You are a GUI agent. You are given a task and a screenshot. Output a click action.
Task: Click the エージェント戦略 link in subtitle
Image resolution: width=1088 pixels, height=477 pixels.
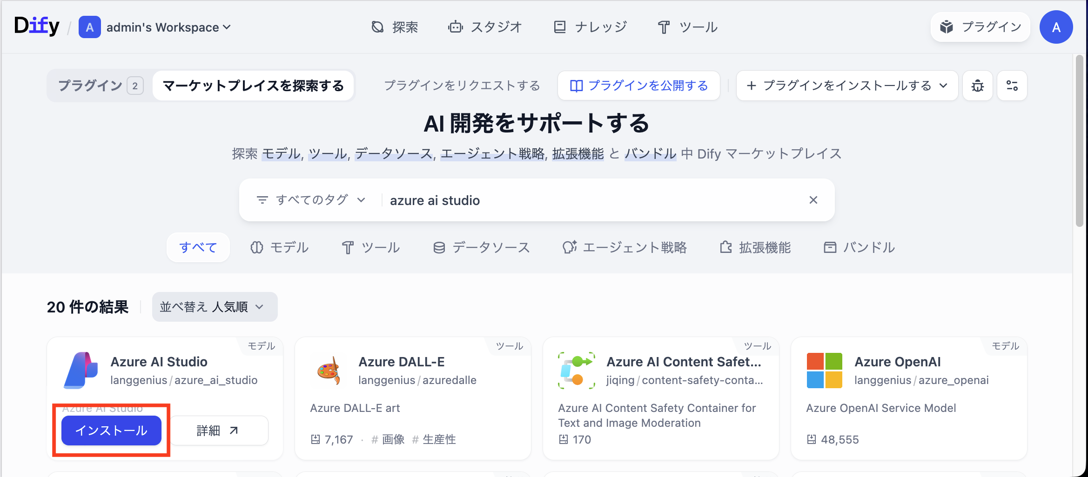[492, 154]
